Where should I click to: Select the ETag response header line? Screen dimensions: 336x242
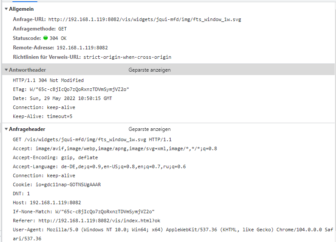click(71, 89)
